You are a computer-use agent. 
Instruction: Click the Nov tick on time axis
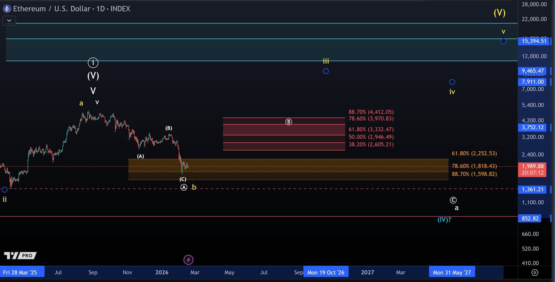click(x=127, y=272)
